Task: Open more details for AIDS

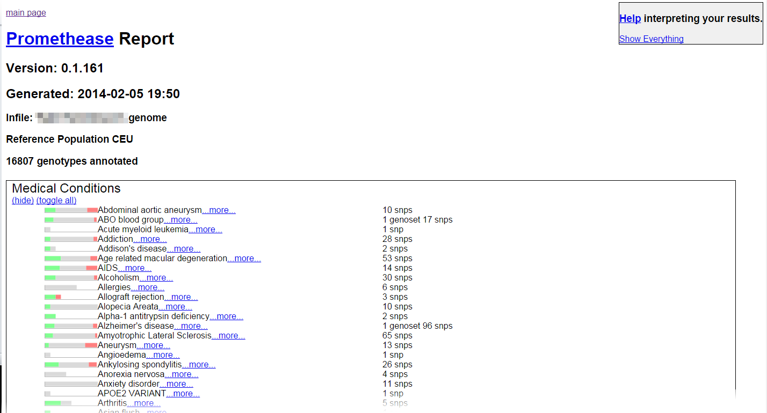Action: point(135,268)
